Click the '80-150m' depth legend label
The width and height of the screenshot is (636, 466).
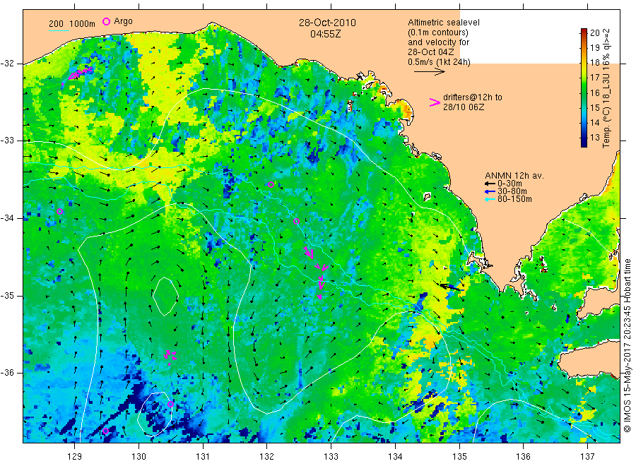click(514, 199)
